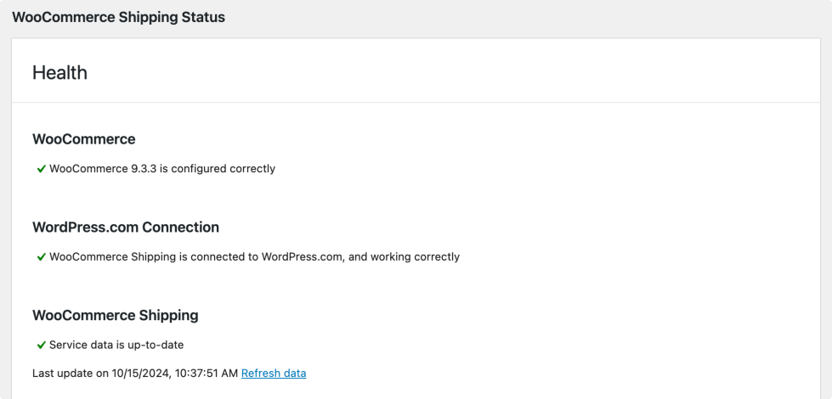Click the Health section heading
Screen dimensions: 832x399
pos(59,73)
